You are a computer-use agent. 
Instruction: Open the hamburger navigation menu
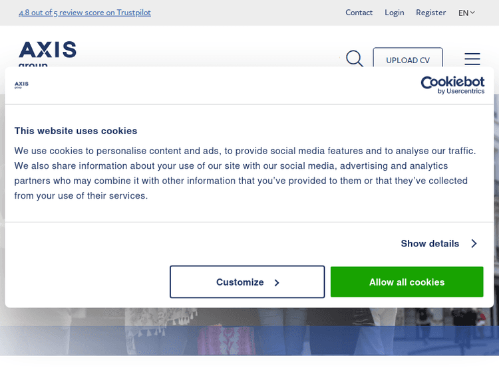tap(472, 59)
